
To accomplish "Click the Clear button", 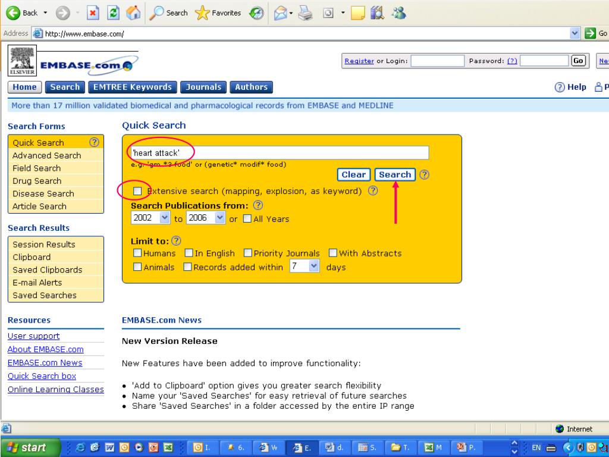I will pos(353,174).
